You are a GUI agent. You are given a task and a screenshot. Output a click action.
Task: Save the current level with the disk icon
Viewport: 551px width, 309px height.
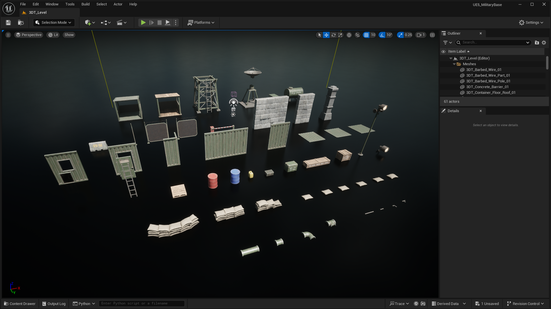(x=8, y=23)
